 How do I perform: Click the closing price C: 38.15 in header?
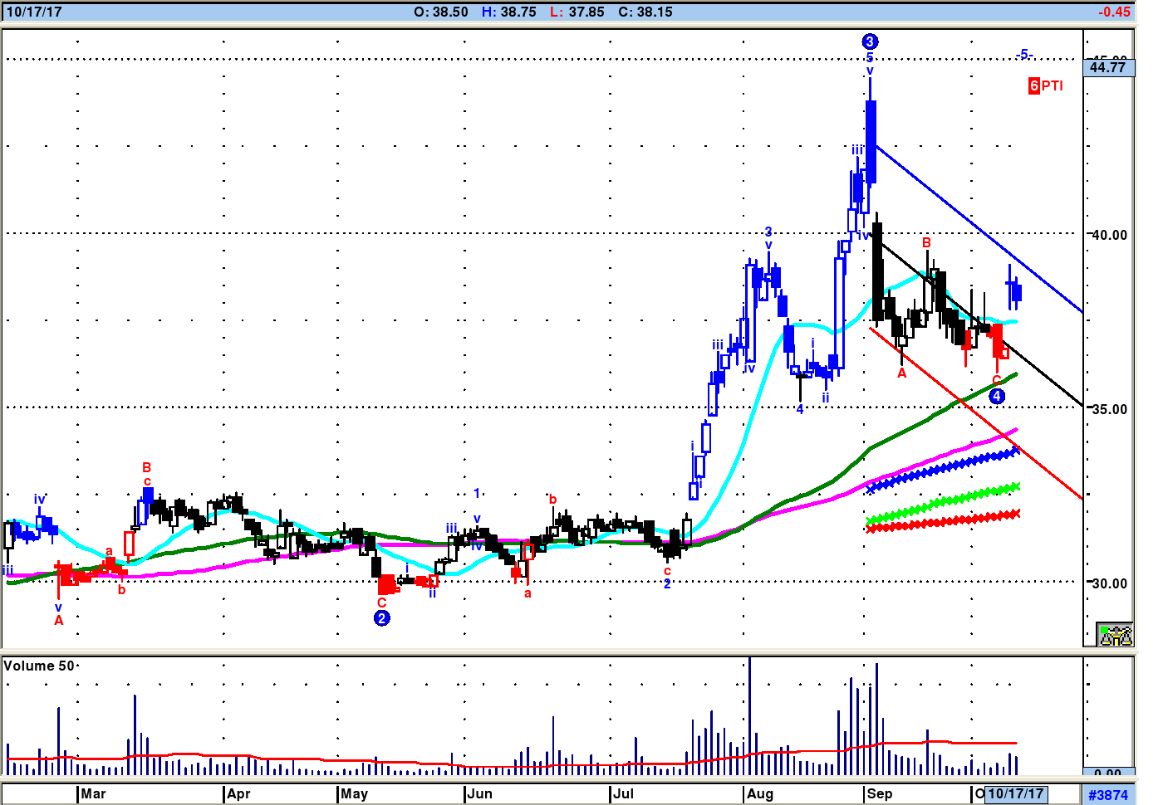(645, 12)
